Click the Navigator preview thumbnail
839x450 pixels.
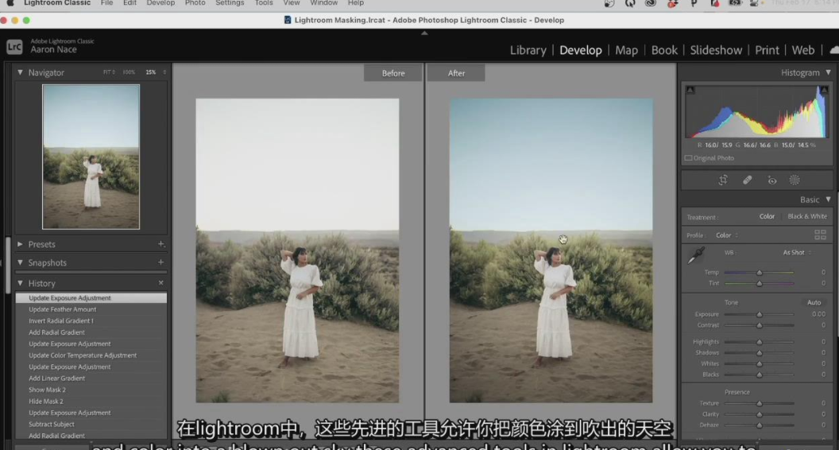(91, 157)
